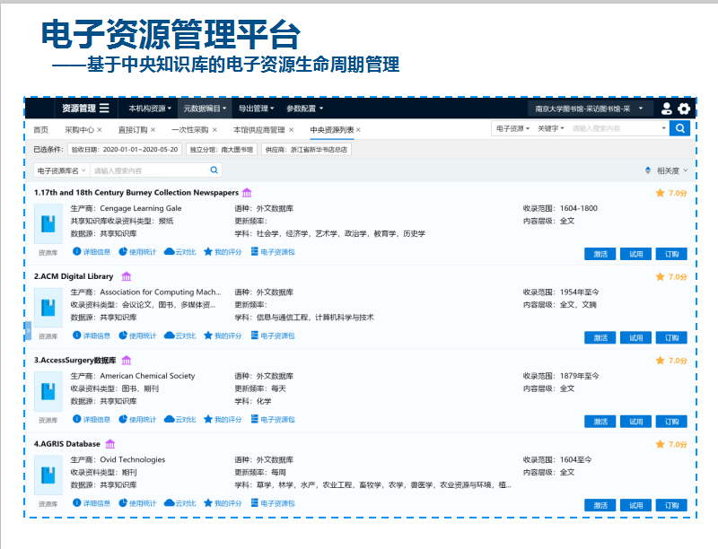Click the 独立分馆: 南大图书馆 filter tag

click(222, 150)
